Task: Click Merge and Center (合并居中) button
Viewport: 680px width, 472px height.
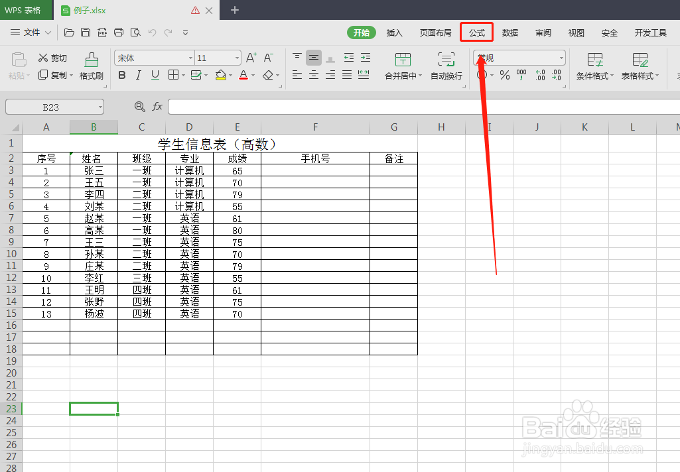Action: (x=403, y=66)
